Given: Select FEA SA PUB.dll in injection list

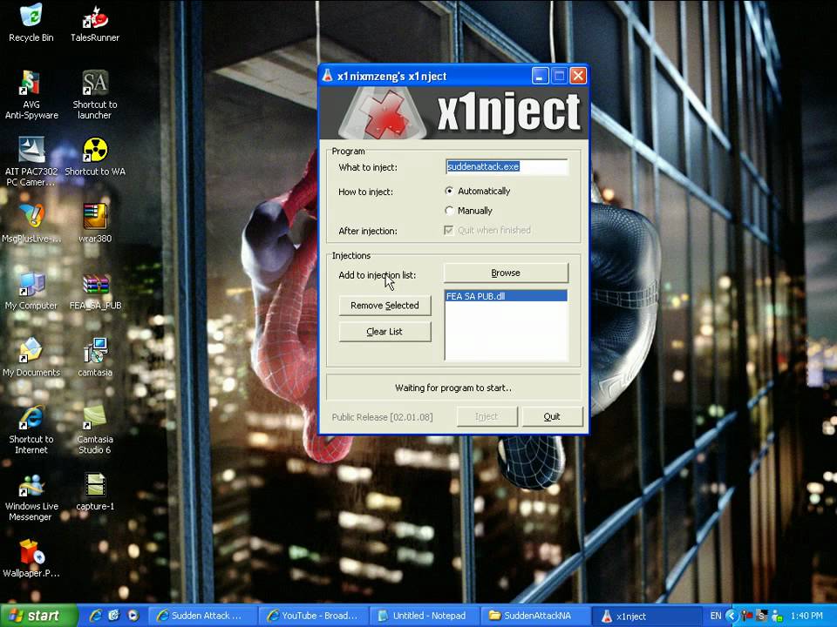Looking at the screenshot, I should pyautogui.click(x=506, y=296).
